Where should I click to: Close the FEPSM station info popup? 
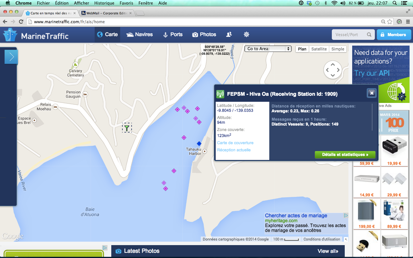372,93
